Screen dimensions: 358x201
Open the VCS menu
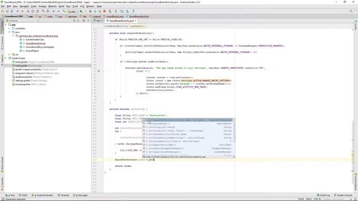pyautogui.click(x=82, y=6)
